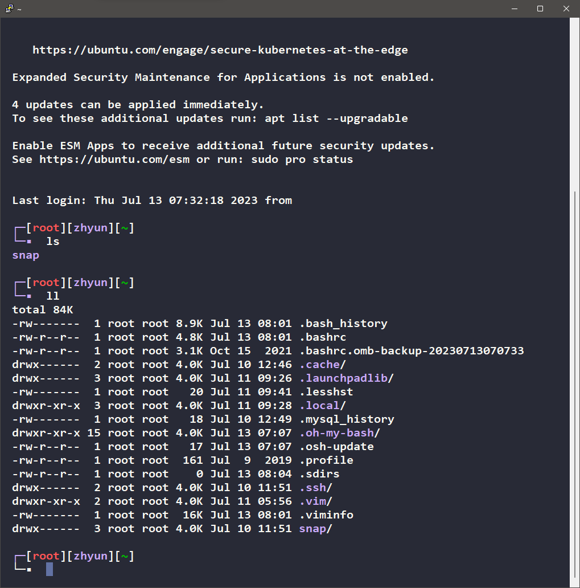Image resolution: width=580 pixels, height=588 pixels.
Task: Click the 16K size of .viminfo
Action: point(192,515)
